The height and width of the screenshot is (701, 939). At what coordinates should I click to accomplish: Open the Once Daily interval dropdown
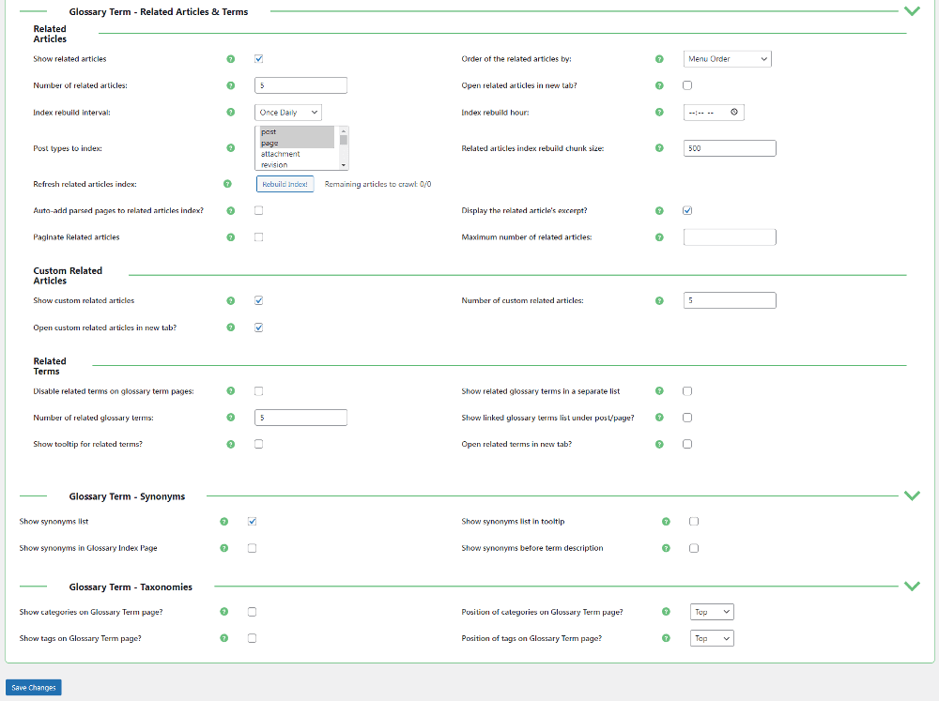289,113
